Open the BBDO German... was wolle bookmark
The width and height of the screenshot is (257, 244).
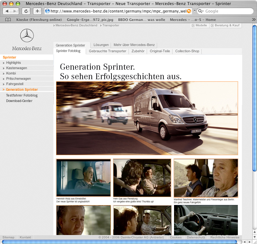coord(142,20)
